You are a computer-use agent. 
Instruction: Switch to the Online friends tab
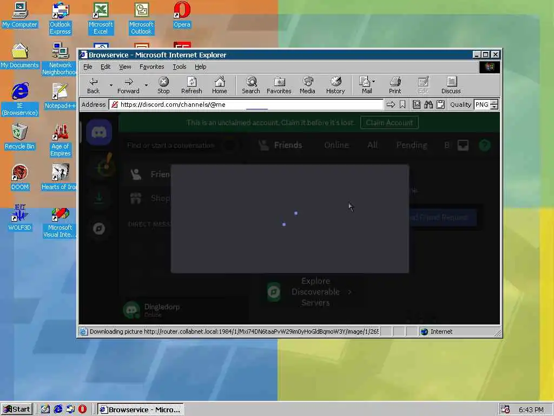tap(337, 145)
